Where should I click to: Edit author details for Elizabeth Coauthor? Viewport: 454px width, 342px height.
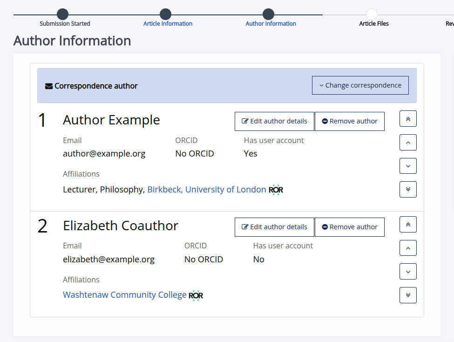274,227
